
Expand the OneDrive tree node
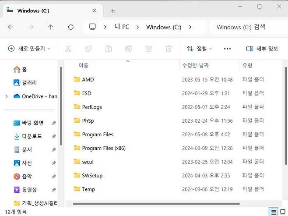coord(7,96)
